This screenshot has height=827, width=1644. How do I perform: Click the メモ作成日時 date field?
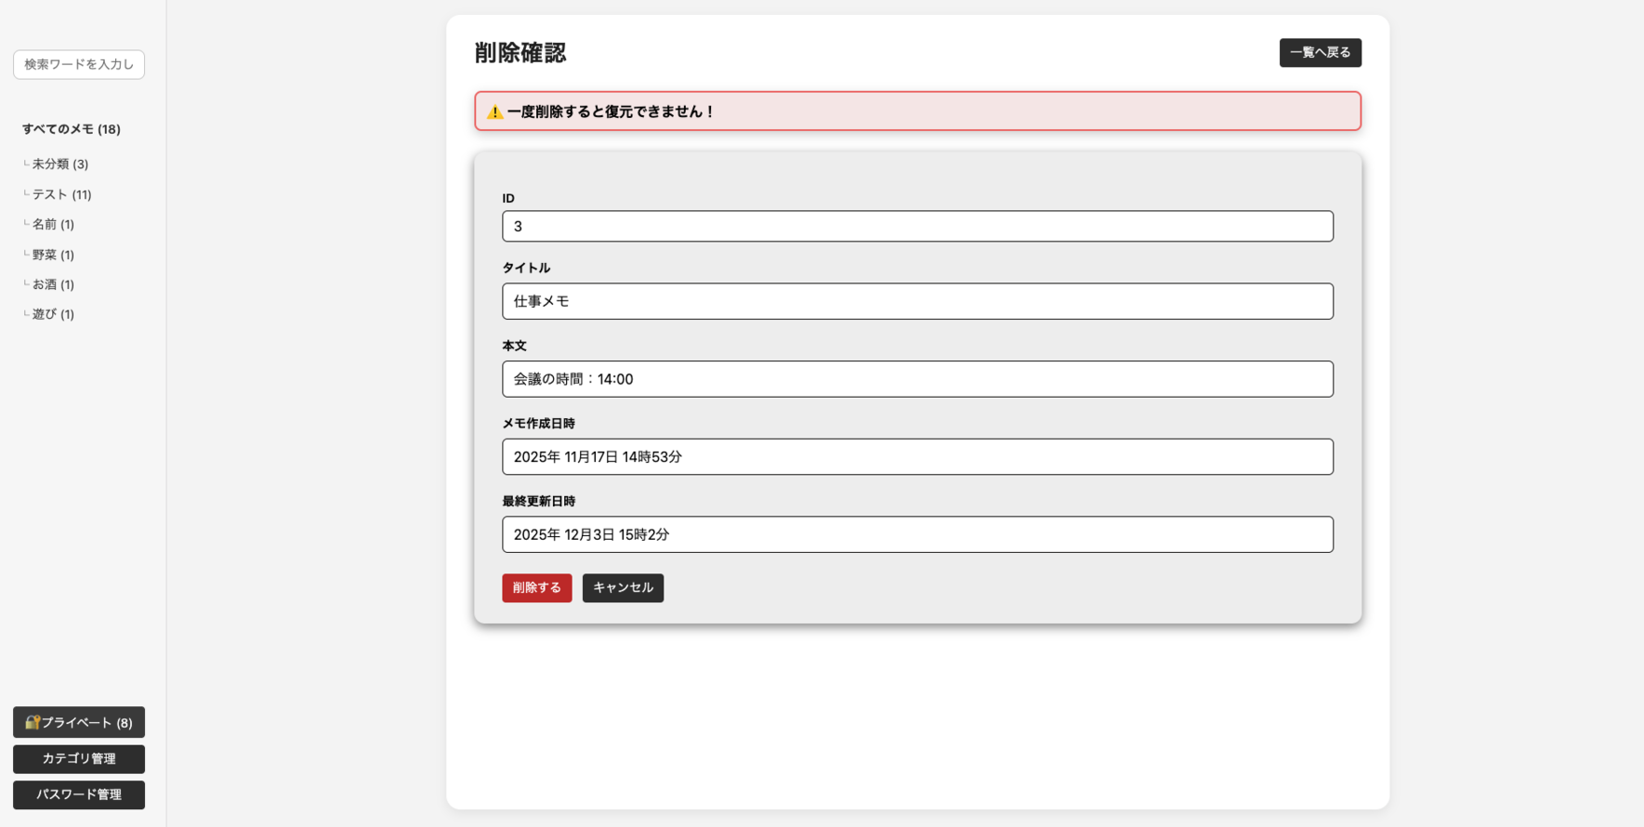(x=917, y=456)
